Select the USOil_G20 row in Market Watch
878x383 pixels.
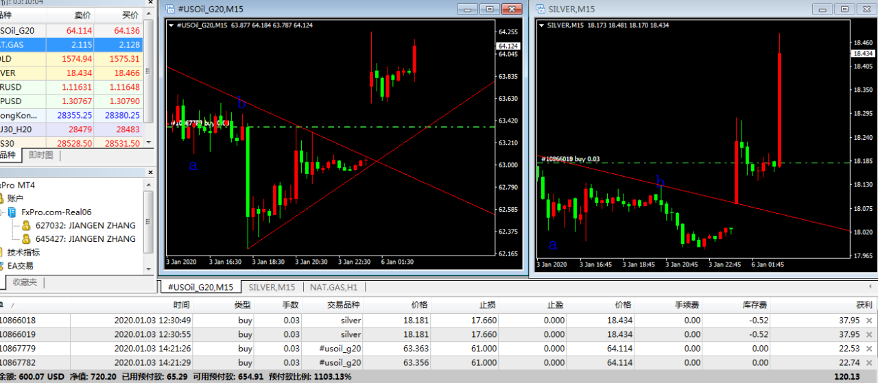coord(73,31)
